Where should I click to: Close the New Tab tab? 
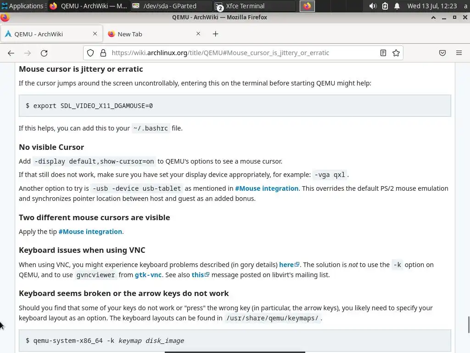pos(198,34)
